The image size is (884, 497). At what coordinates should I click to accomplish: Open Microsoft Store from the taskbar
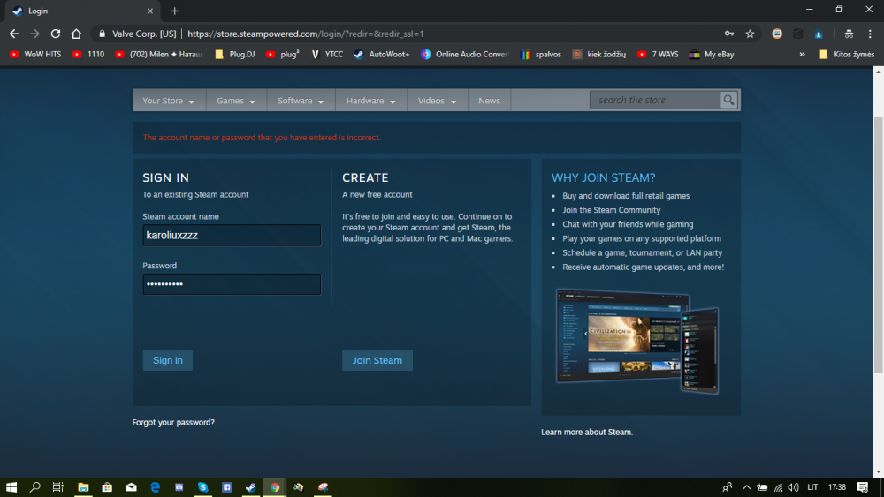point(107,487)
